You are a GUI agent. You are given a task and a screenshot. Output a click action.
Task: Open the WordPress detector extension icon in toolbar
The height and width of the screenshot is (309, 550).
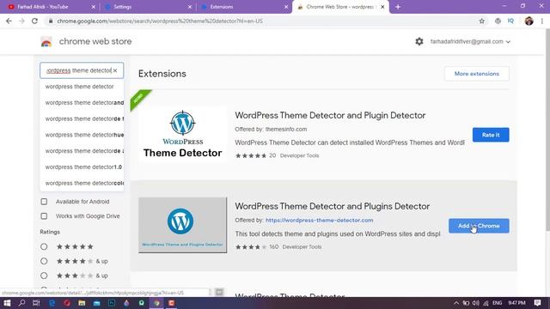pyautogui.click(x=498, y=21)
